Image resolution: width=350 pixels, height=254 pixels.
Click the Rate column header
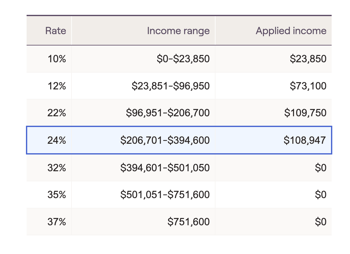click(56, 31)
